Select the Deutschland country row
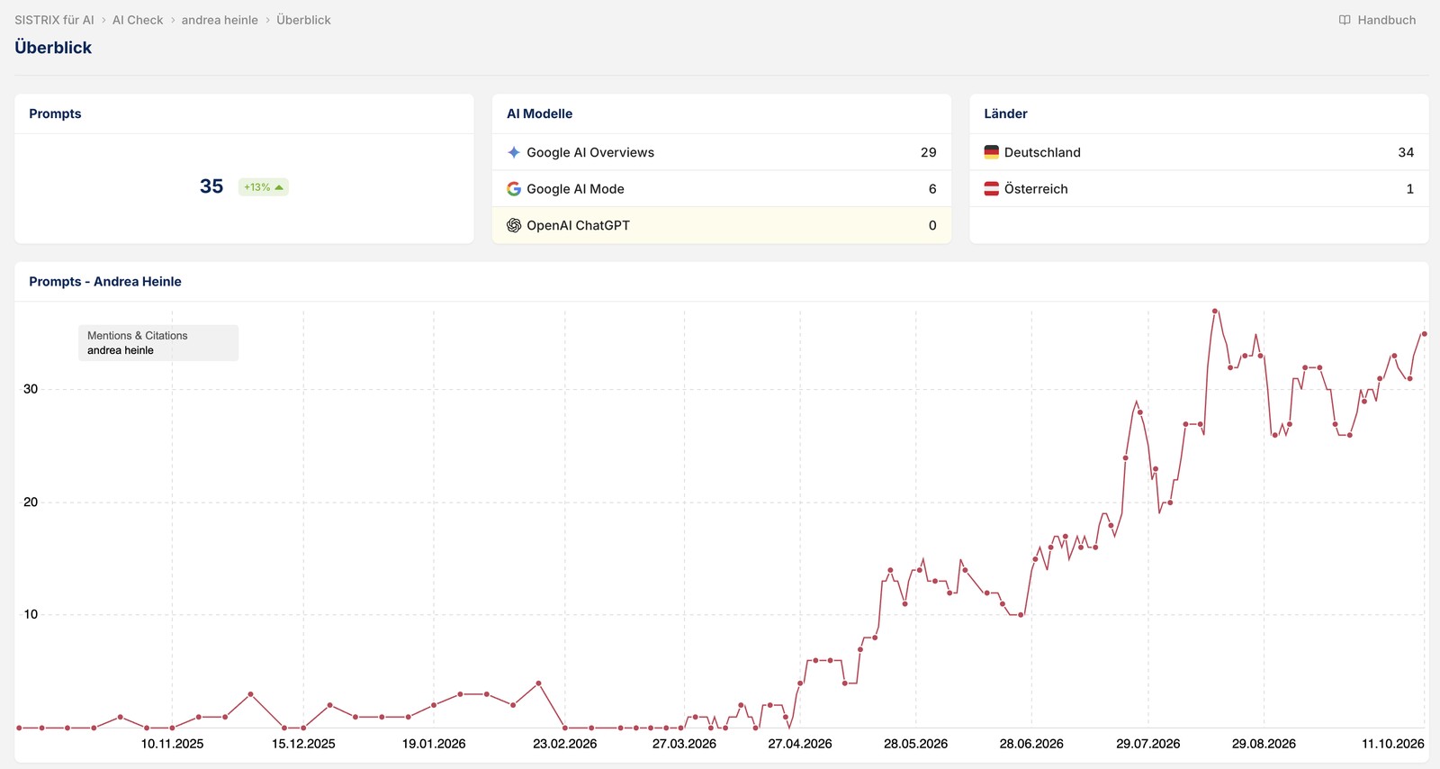Screen dimensions: 1440x769 [1199, 152]
